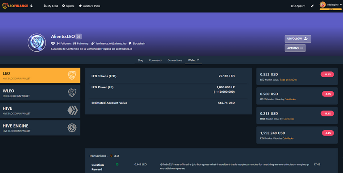This screenshot has height=173, width=343.
Task: Open Trade on LeoDex link
Action: click(288, 80)
